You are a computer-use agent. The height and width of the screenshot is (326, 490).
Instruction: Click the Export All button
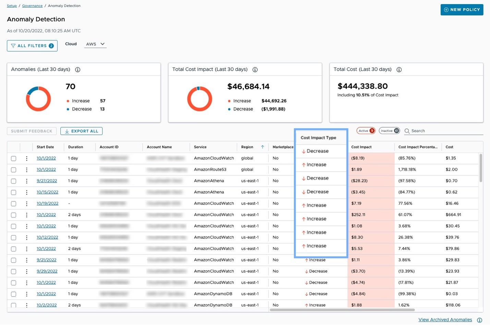click(x=81, y=131)
